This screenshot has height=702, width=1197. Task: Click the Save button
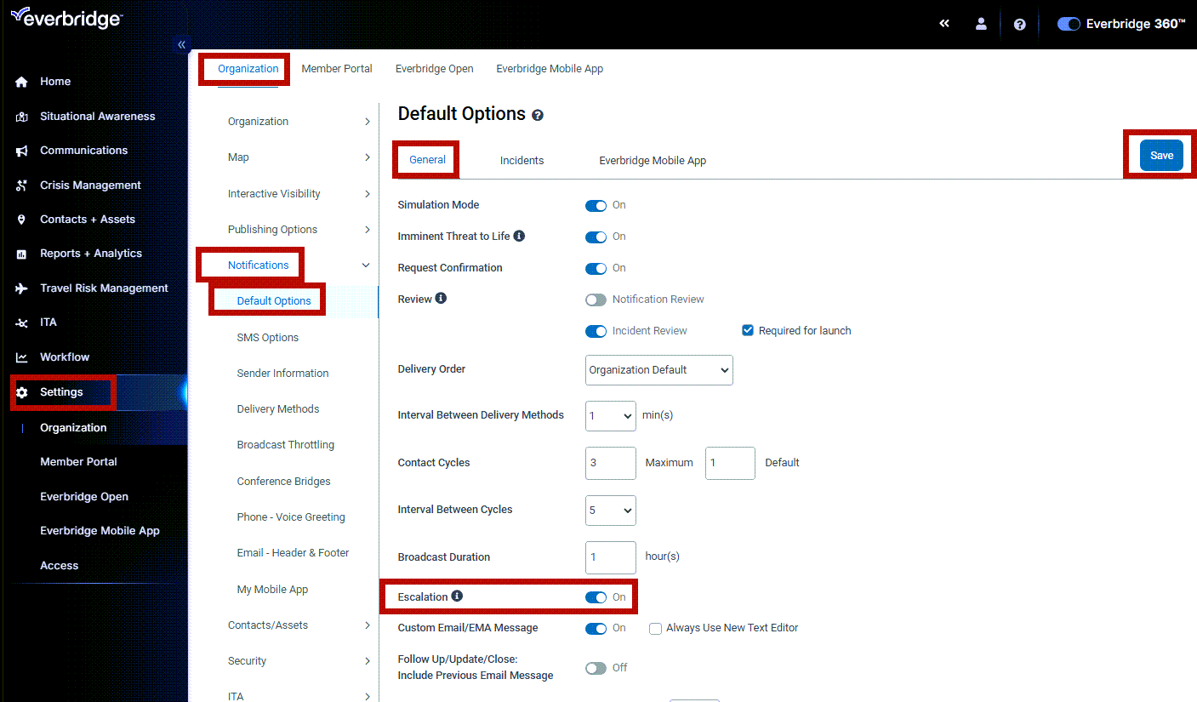click(1161, 155)
